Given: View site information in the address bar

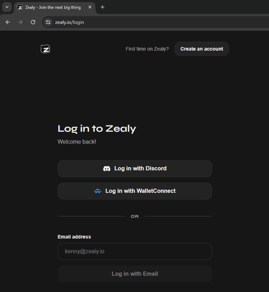Looking at the screenshot, I should click(48, 22).
